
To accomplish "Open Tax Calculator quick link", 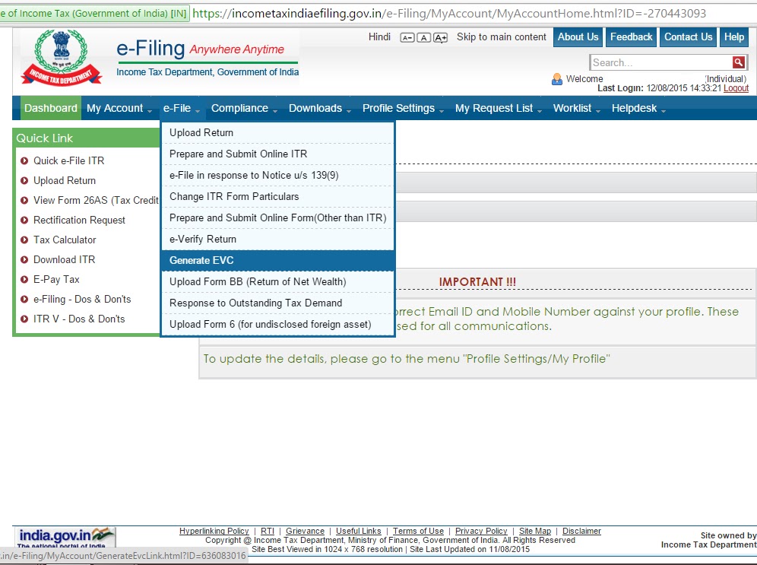I will (64, 240).
